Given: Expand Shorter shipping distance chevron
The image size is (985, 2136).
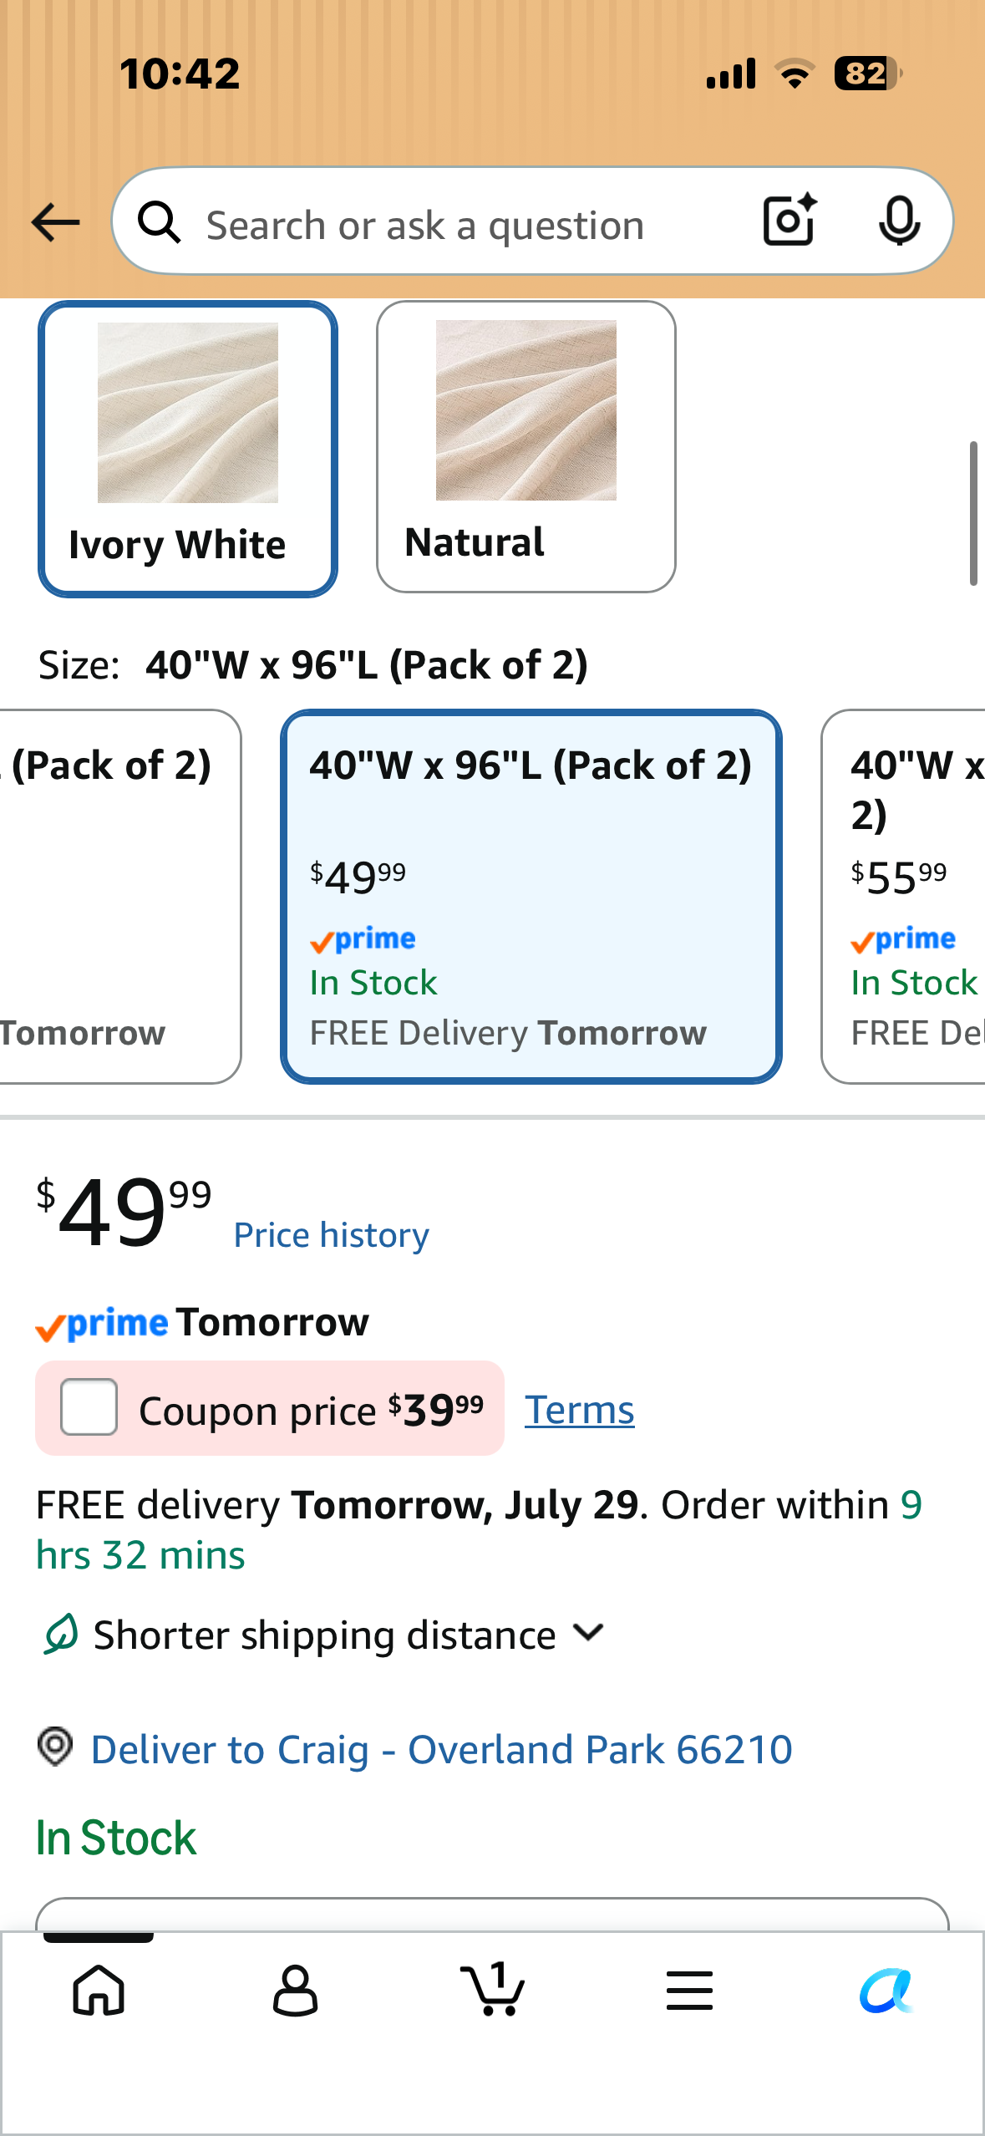Looking at the screenshot, I should click(x=589, y=1633).
